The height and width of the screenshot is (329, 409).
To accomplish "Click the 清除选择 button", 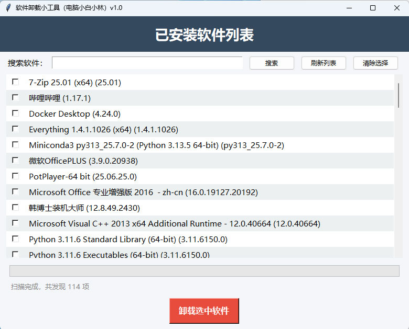I will 375,63.
